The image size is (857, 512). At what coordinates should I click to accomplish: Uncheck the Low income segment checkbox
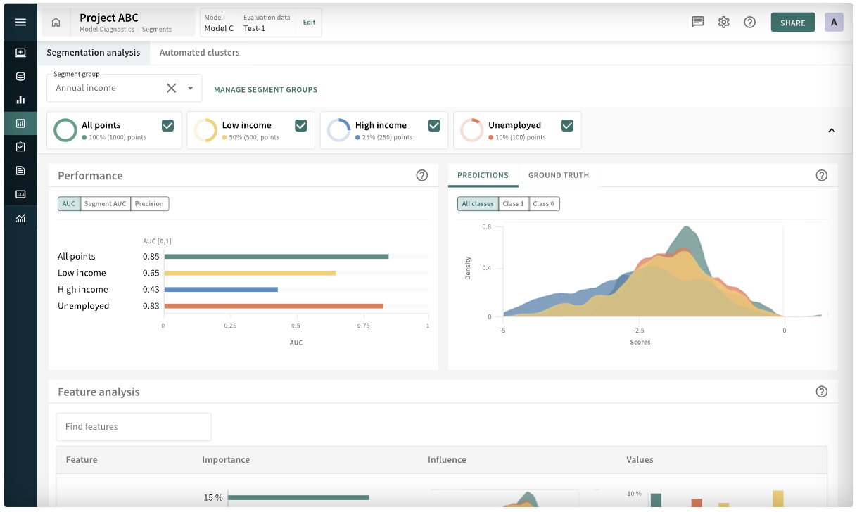point(301,125)
